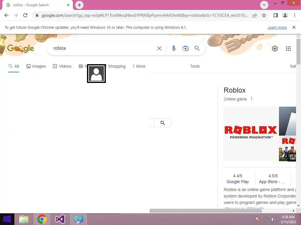The width and height of the screenshot is (301, 225).
Task: Go back with the browser back arrow
Action: coord(6,15)
